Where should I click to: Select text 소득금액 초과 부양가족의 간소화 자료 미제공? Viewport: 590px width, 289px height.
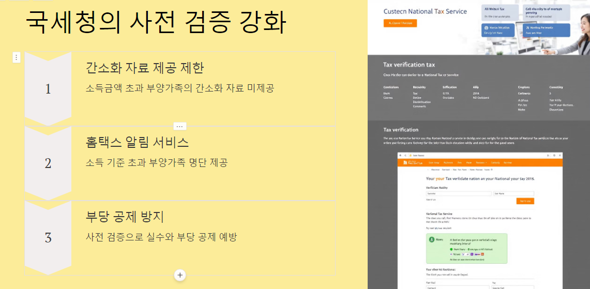[180, 88]
